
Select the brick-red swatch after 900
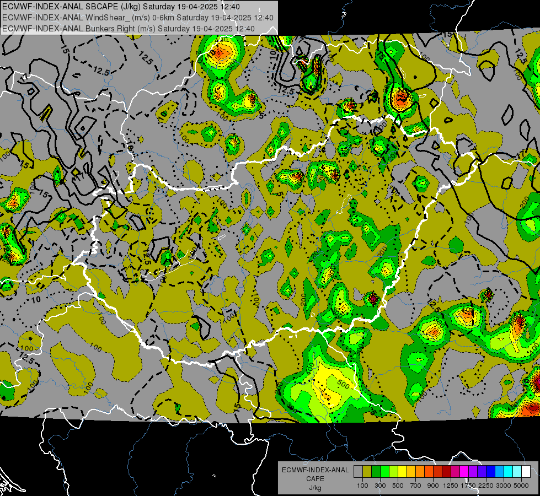point(438,472)
